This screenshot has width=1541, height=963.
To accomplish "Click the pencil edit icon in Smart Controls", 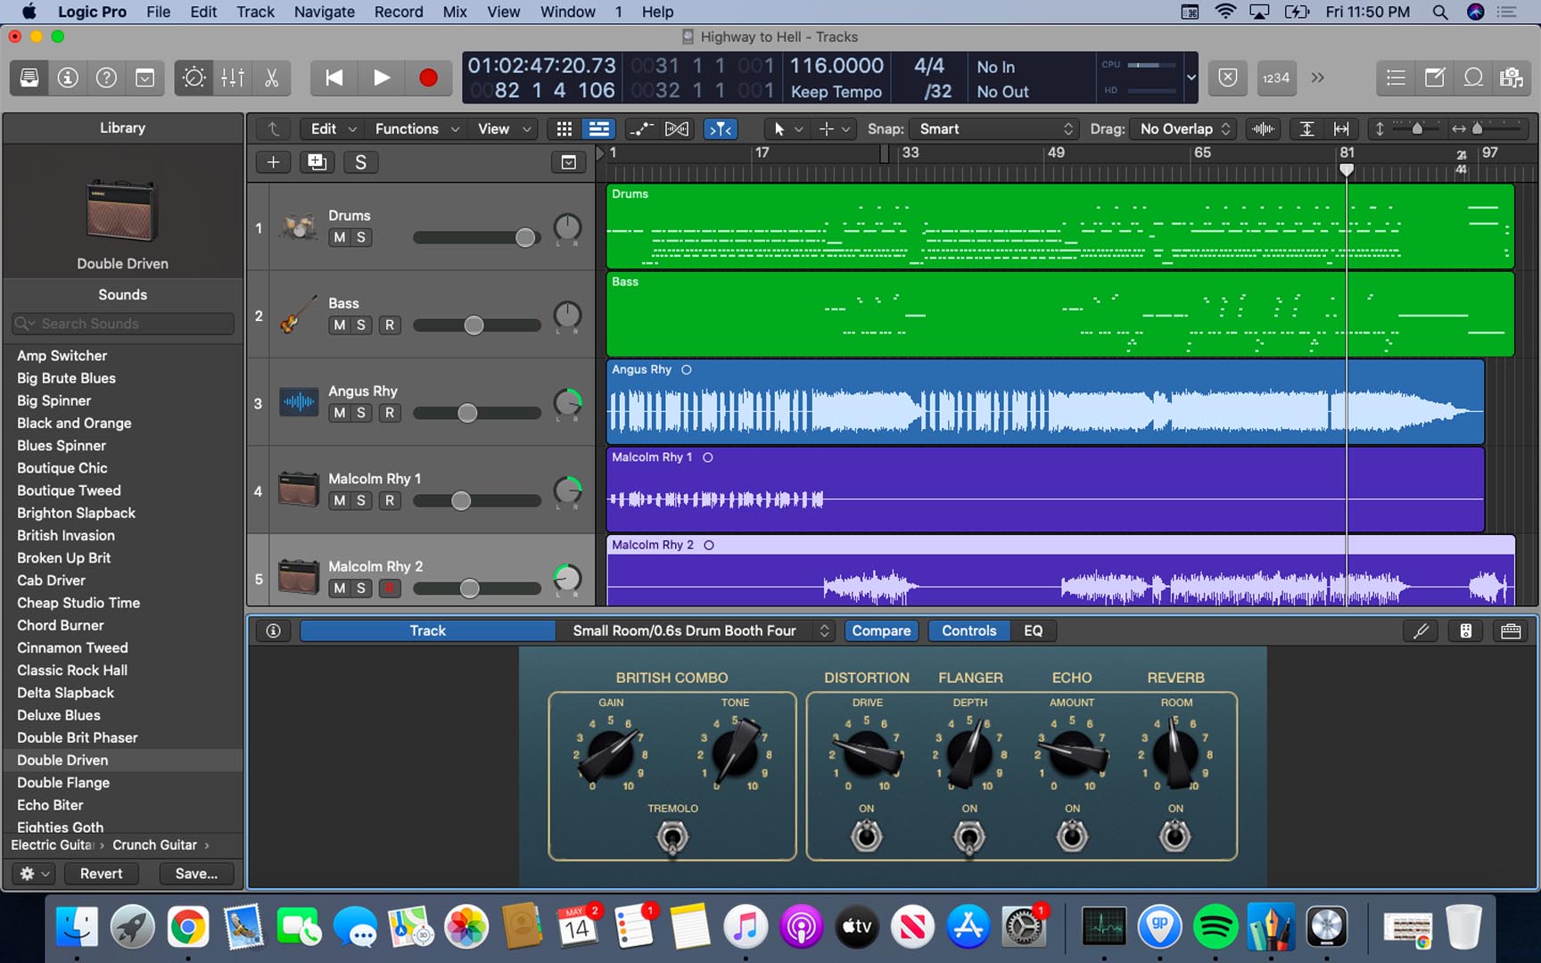I will click(x=1422, y=630).
